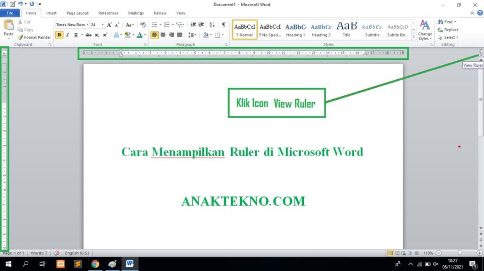Increase paragraph indent
Screen dimensions: 484x271
click(x=201, y=25)
